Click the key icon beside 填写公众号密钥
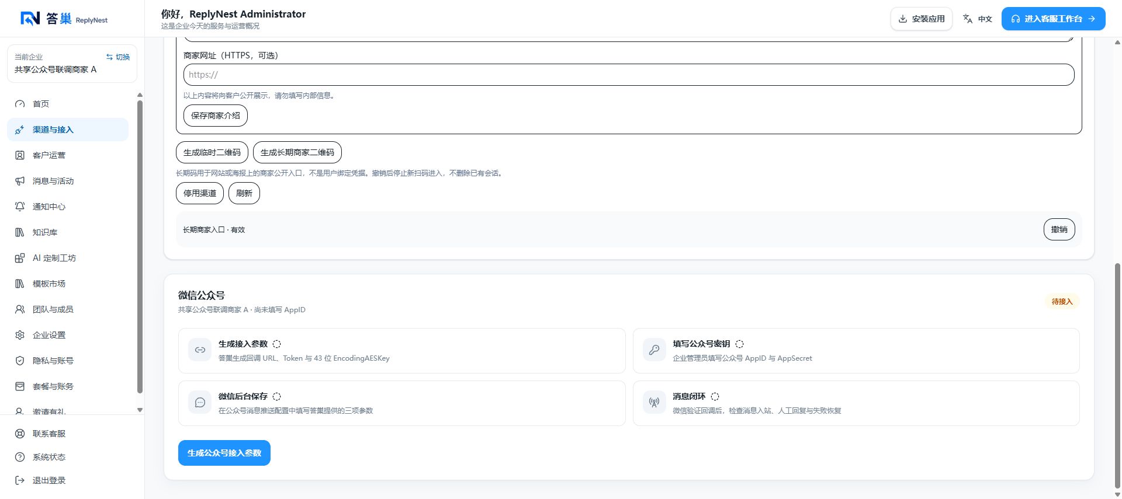The image size is (1122, 499). 654,350
